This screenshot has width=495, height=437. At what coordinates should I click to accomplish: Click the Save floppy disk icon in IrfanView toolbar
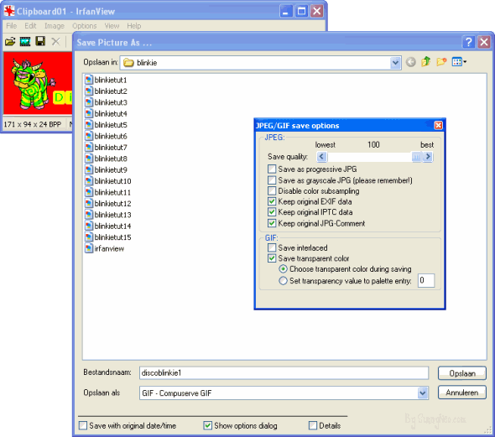coord(40,41)
